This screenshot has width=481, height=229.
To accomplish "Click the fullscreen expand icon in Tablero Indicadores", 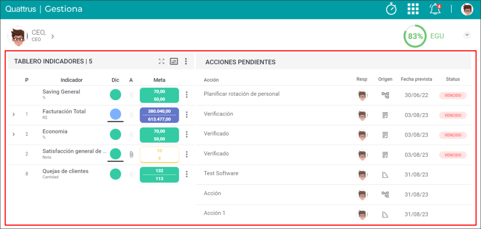I will point(162,61).
